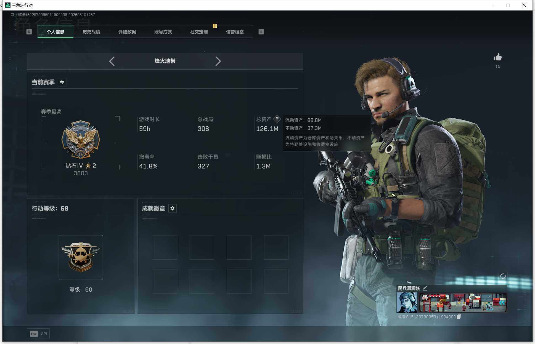Image resolution: width=535 pixels, height=344 pixels.
Task: Switch to previous game mode arrow
Action: pyautogui.click(x=112, y=61)
